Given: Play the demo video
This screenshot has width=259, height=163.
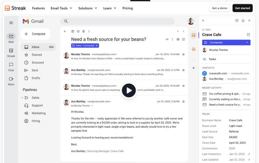Looking at the screenshot, I should (x=129, y=90).
